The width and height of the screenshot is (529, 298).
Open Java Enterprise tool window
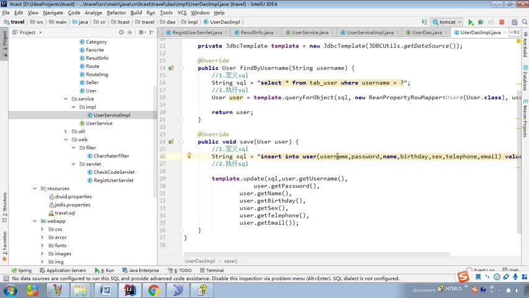(141, 270)
